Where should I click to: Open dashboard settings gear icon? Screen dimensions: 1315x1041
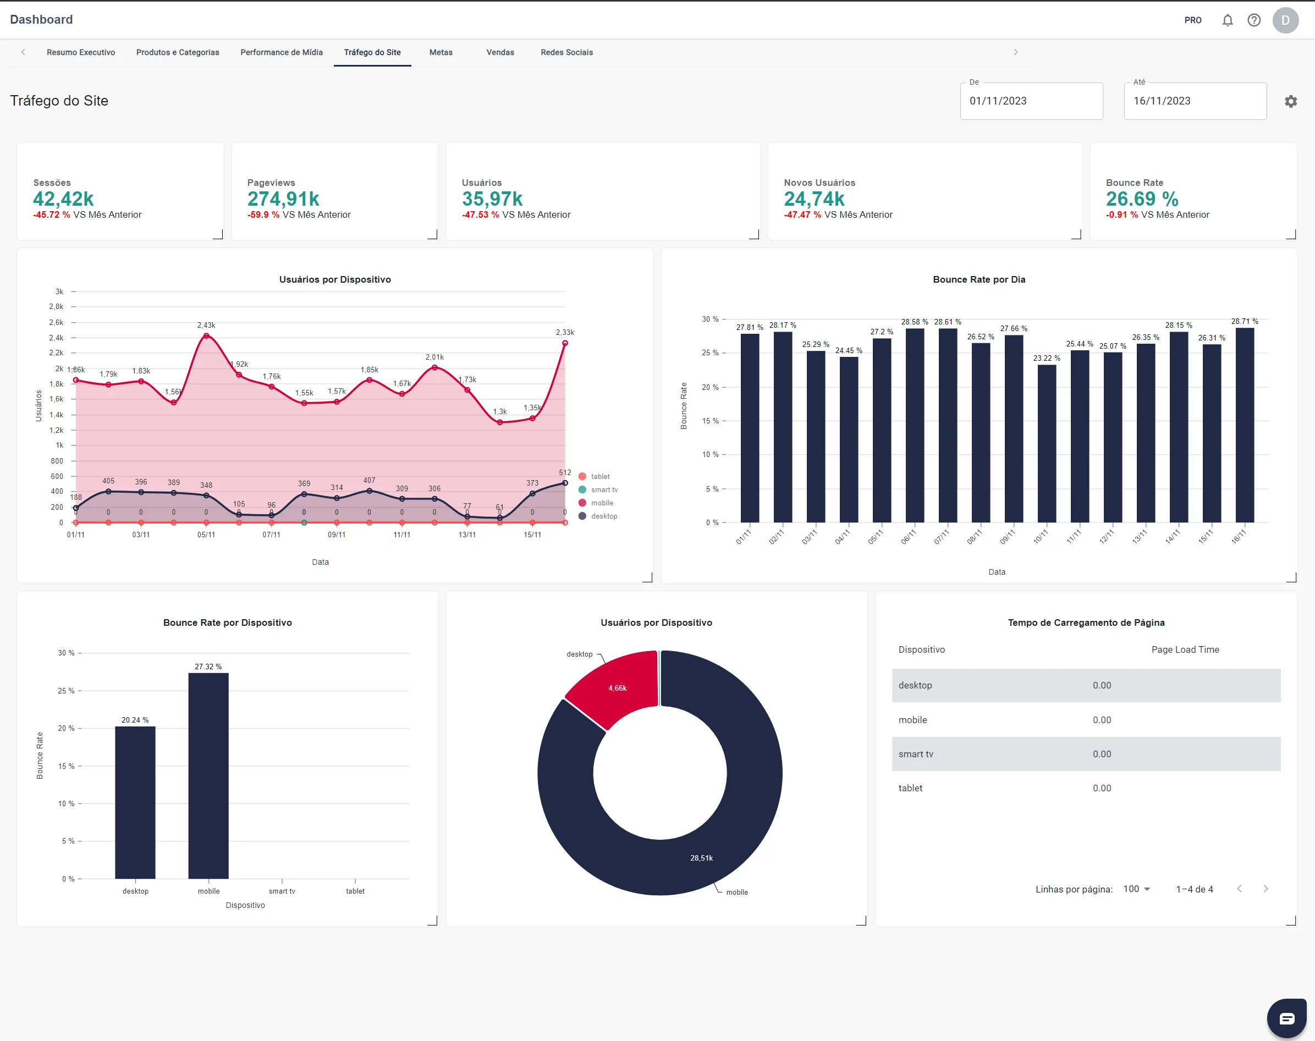(1291, 101)
